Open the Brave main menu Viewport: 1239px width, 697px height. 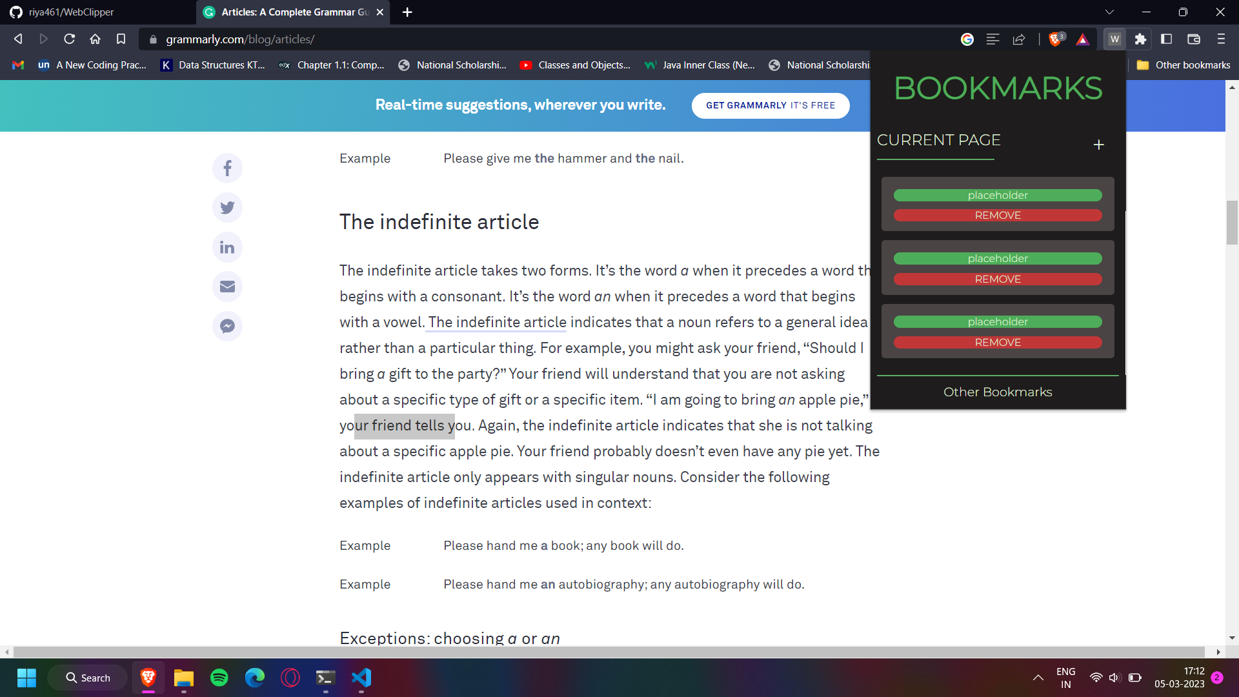coord(1220,39)
